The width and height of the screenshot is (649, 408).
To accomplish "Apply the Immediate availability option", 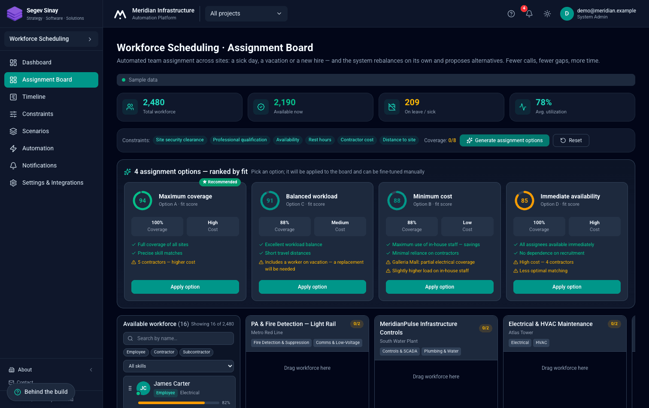I will [x=567, y=287].
